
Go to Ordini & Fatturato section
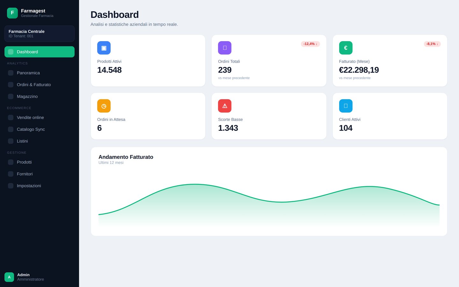[x=40, y=85]
